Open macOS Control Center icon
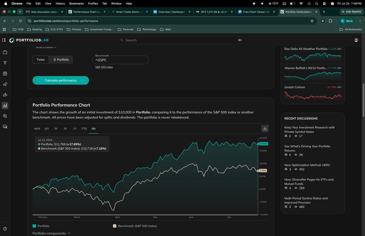This screenshot has width=365, height=236. pyautogui.click(x=324, y=4)
